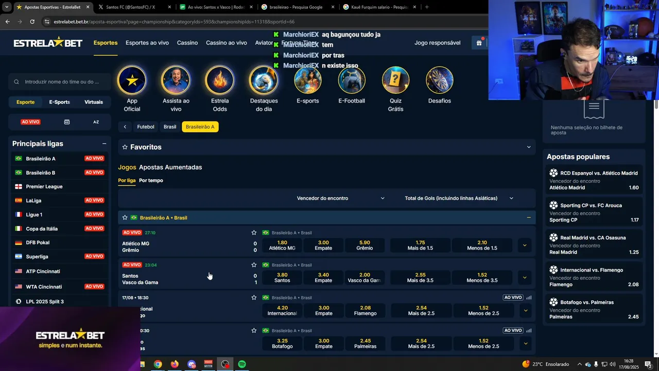The height and width of the screenshot is (371, 659).
Task: Select Premier League in Principais ligas
Action: click(x=60, y=187)
